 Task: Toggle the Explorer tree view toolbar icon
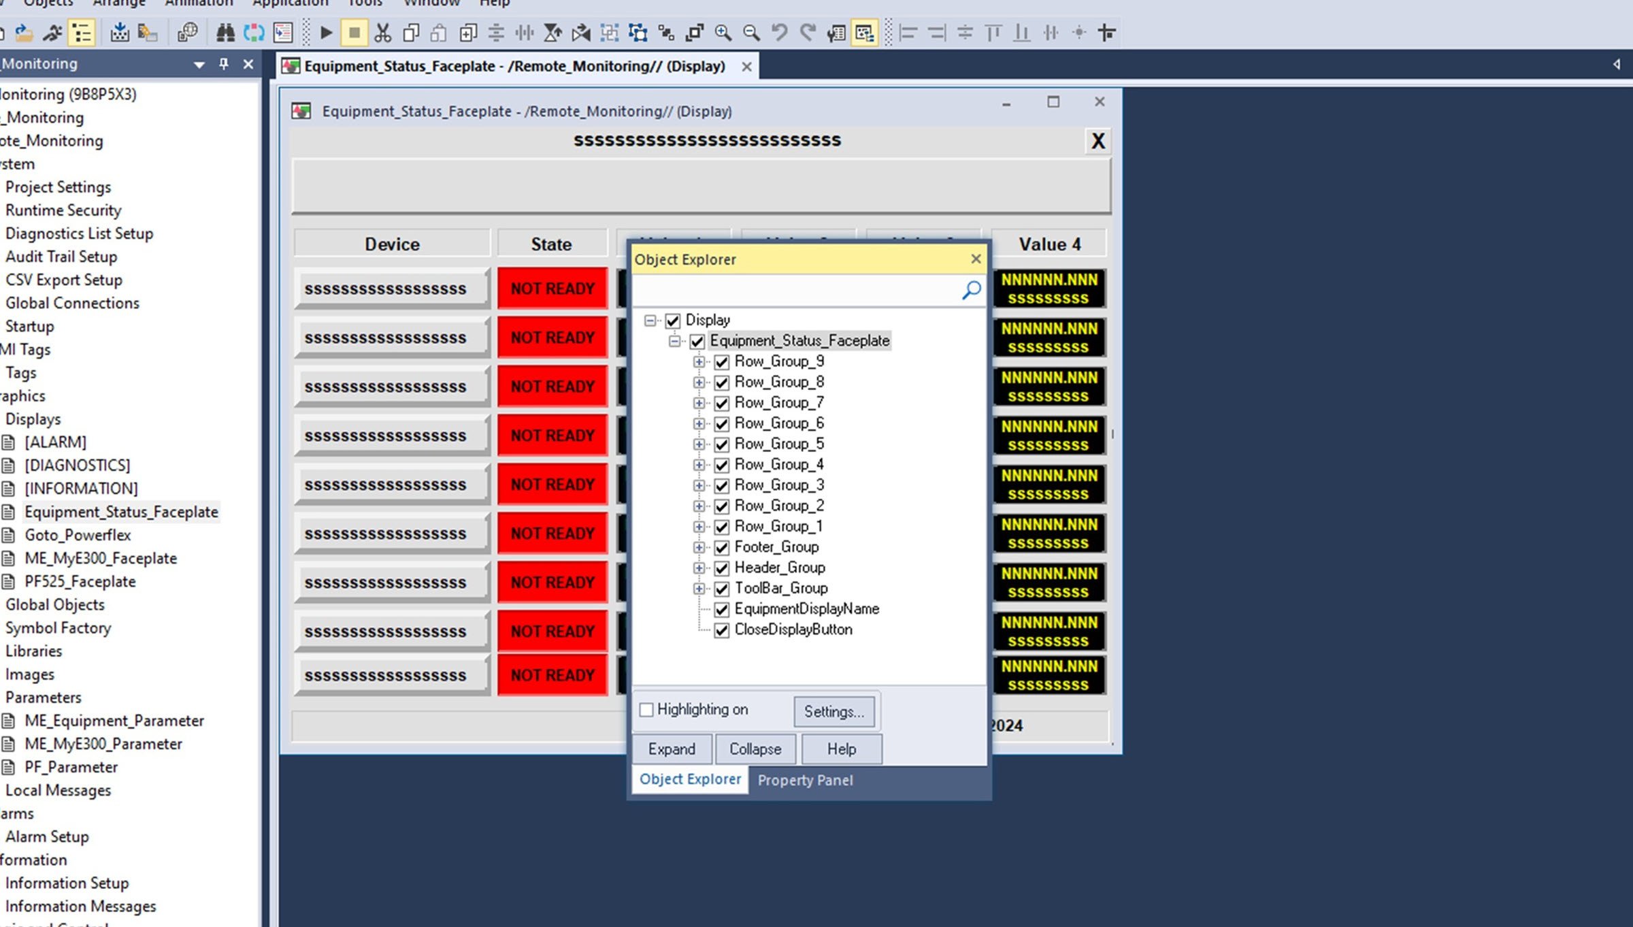tap(82, 32)
